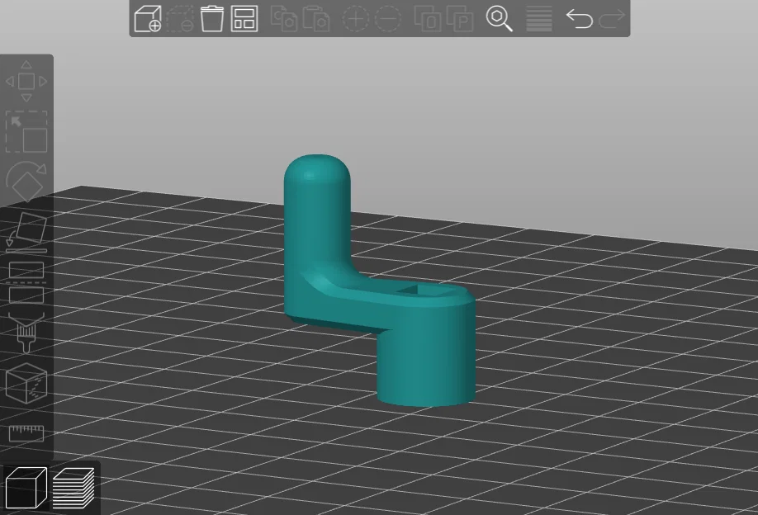Switch to the sliced preview view
758x515 pixels.
pyautogui.click(x=73, y=487)
